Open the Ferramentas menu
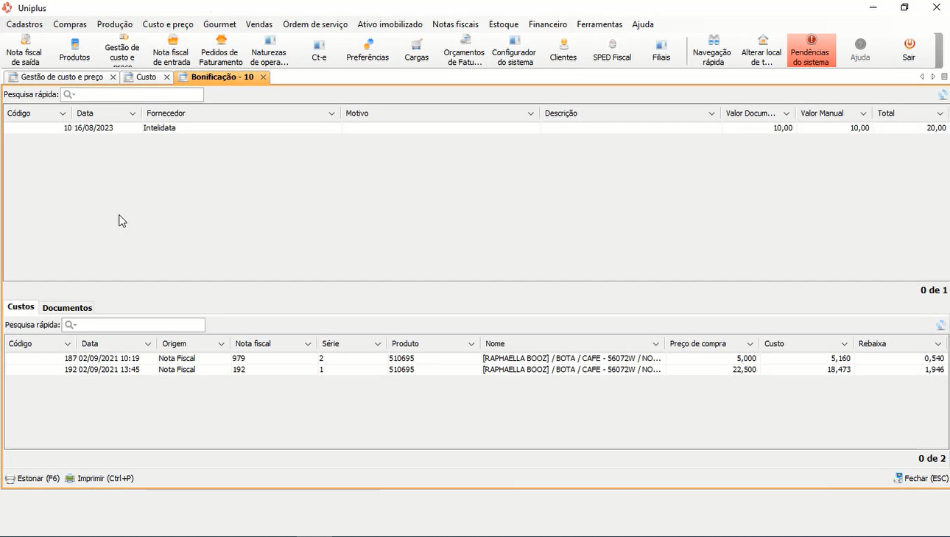Screen dimensions: 950x537 click(599, 24)
